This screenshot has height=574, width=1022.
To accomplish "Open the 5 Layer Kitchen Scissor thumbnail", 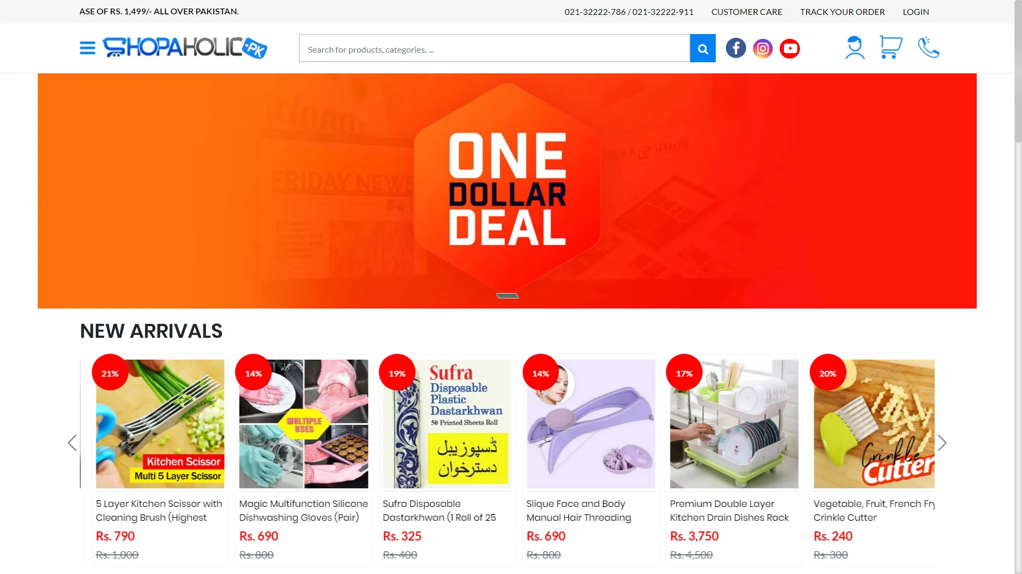I will tap(160, 424).
